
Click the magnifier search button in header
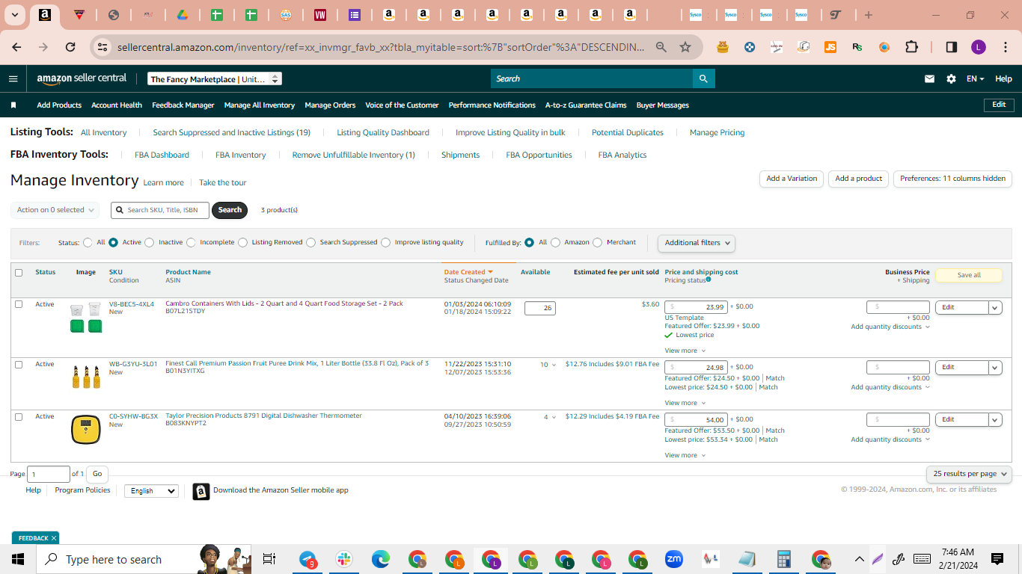[703, 78]
